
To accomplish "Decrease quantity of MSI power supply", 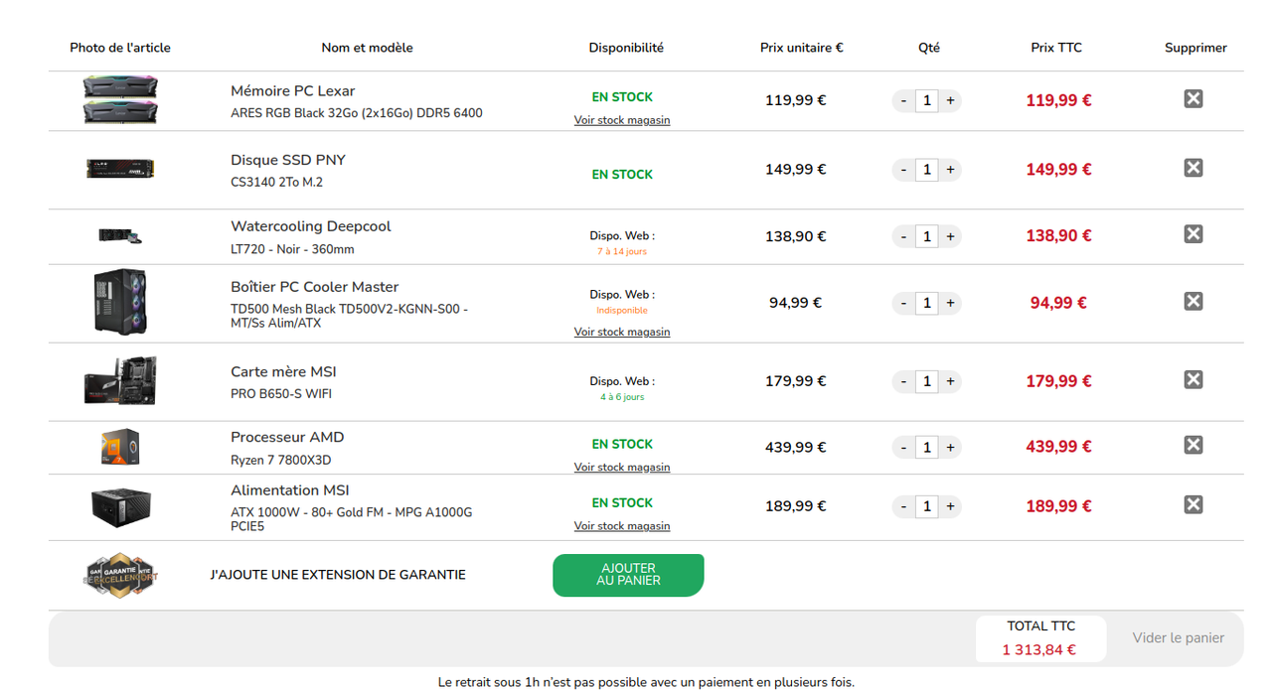I will click(x=903, y=506).
